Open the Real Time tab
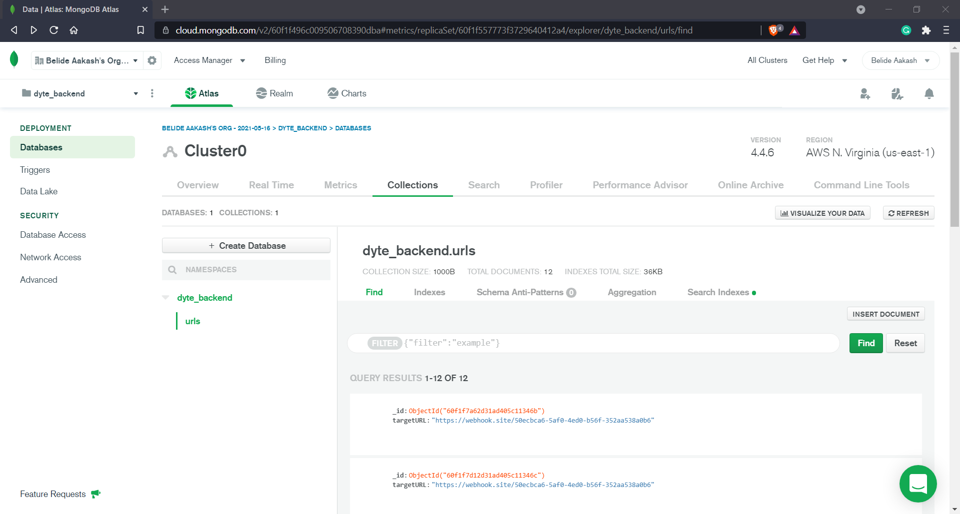960x514 pixels. point(271,185)
